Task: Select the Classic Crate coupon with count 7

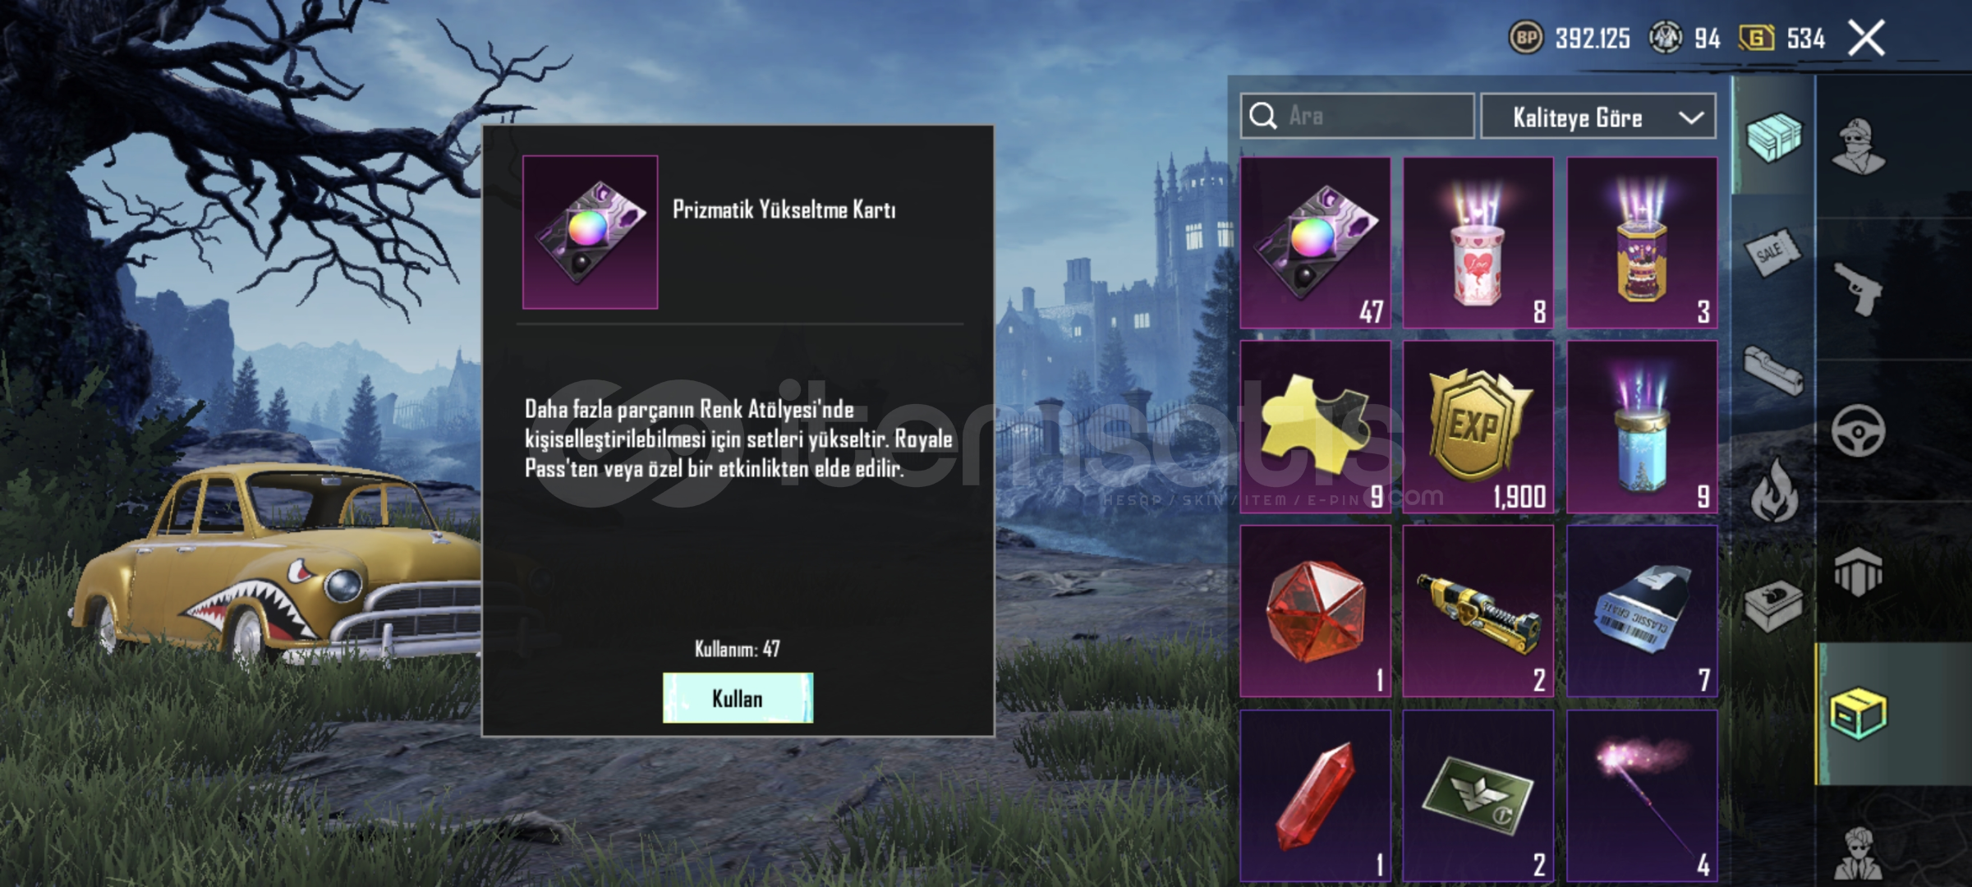Action: point(1642,611)
